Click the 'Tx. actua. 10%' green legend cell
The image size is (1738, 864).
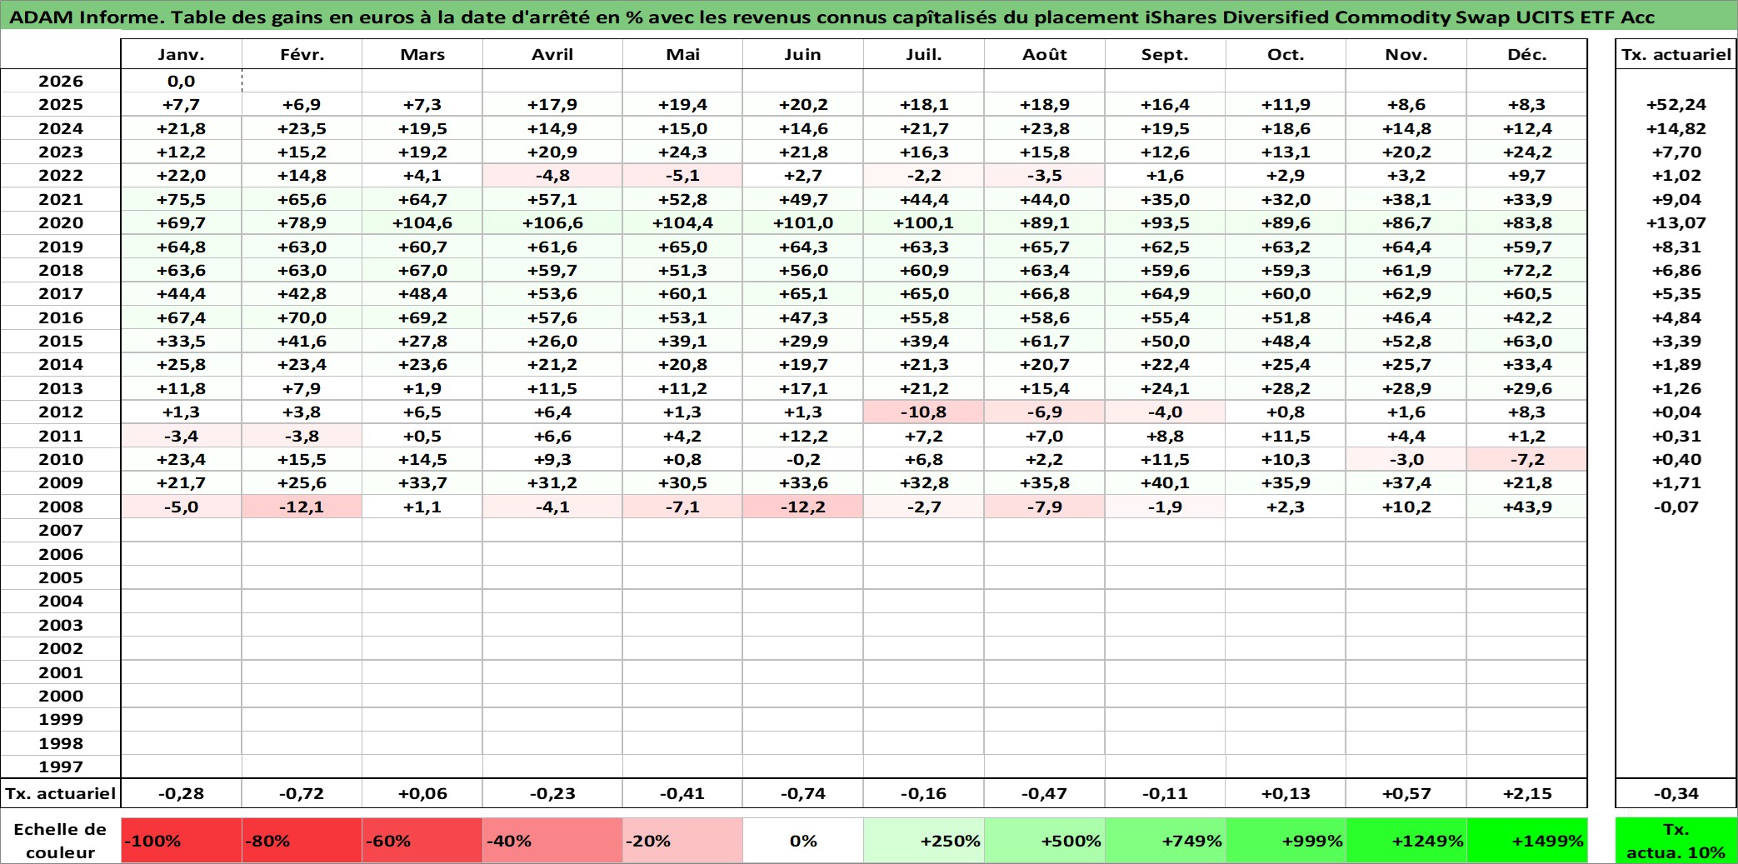click(1676, 841)
